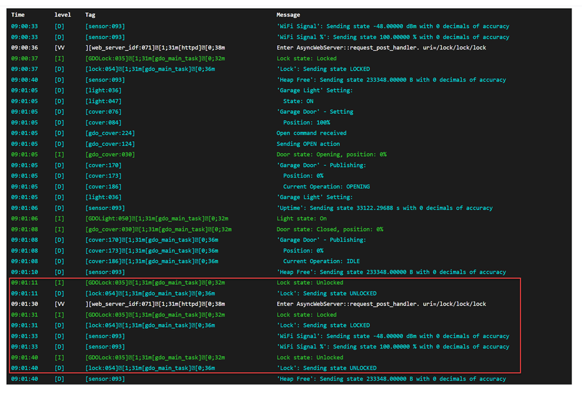
Task: Click 'Lock state: Unlocked' at 09:01:11
Action: click(309, 282)
